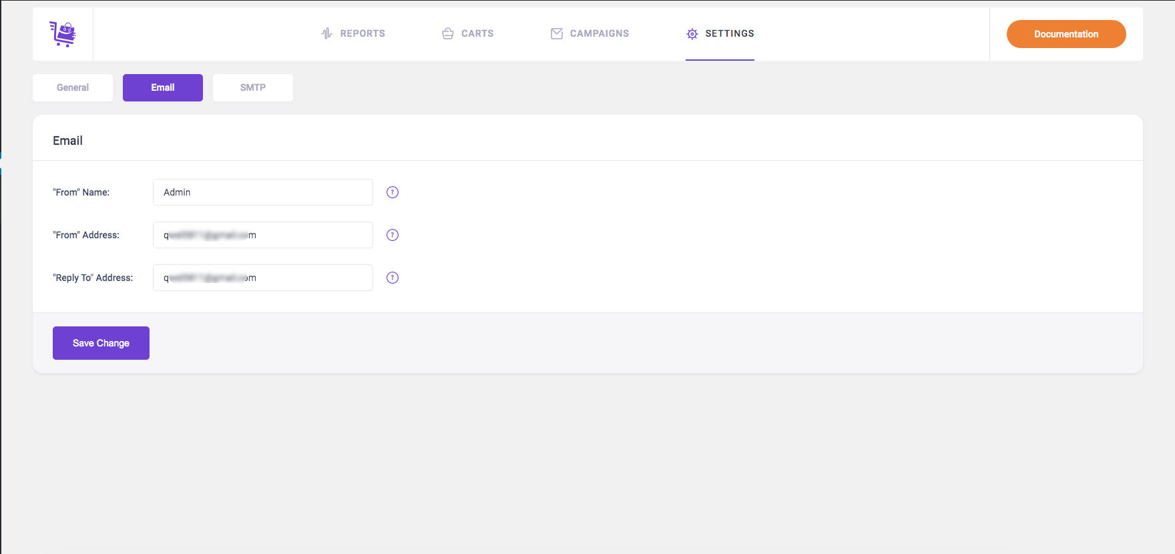Open the Documentation button
1175x554 pixels.
pyautogui.click(x=1066, y=34)
